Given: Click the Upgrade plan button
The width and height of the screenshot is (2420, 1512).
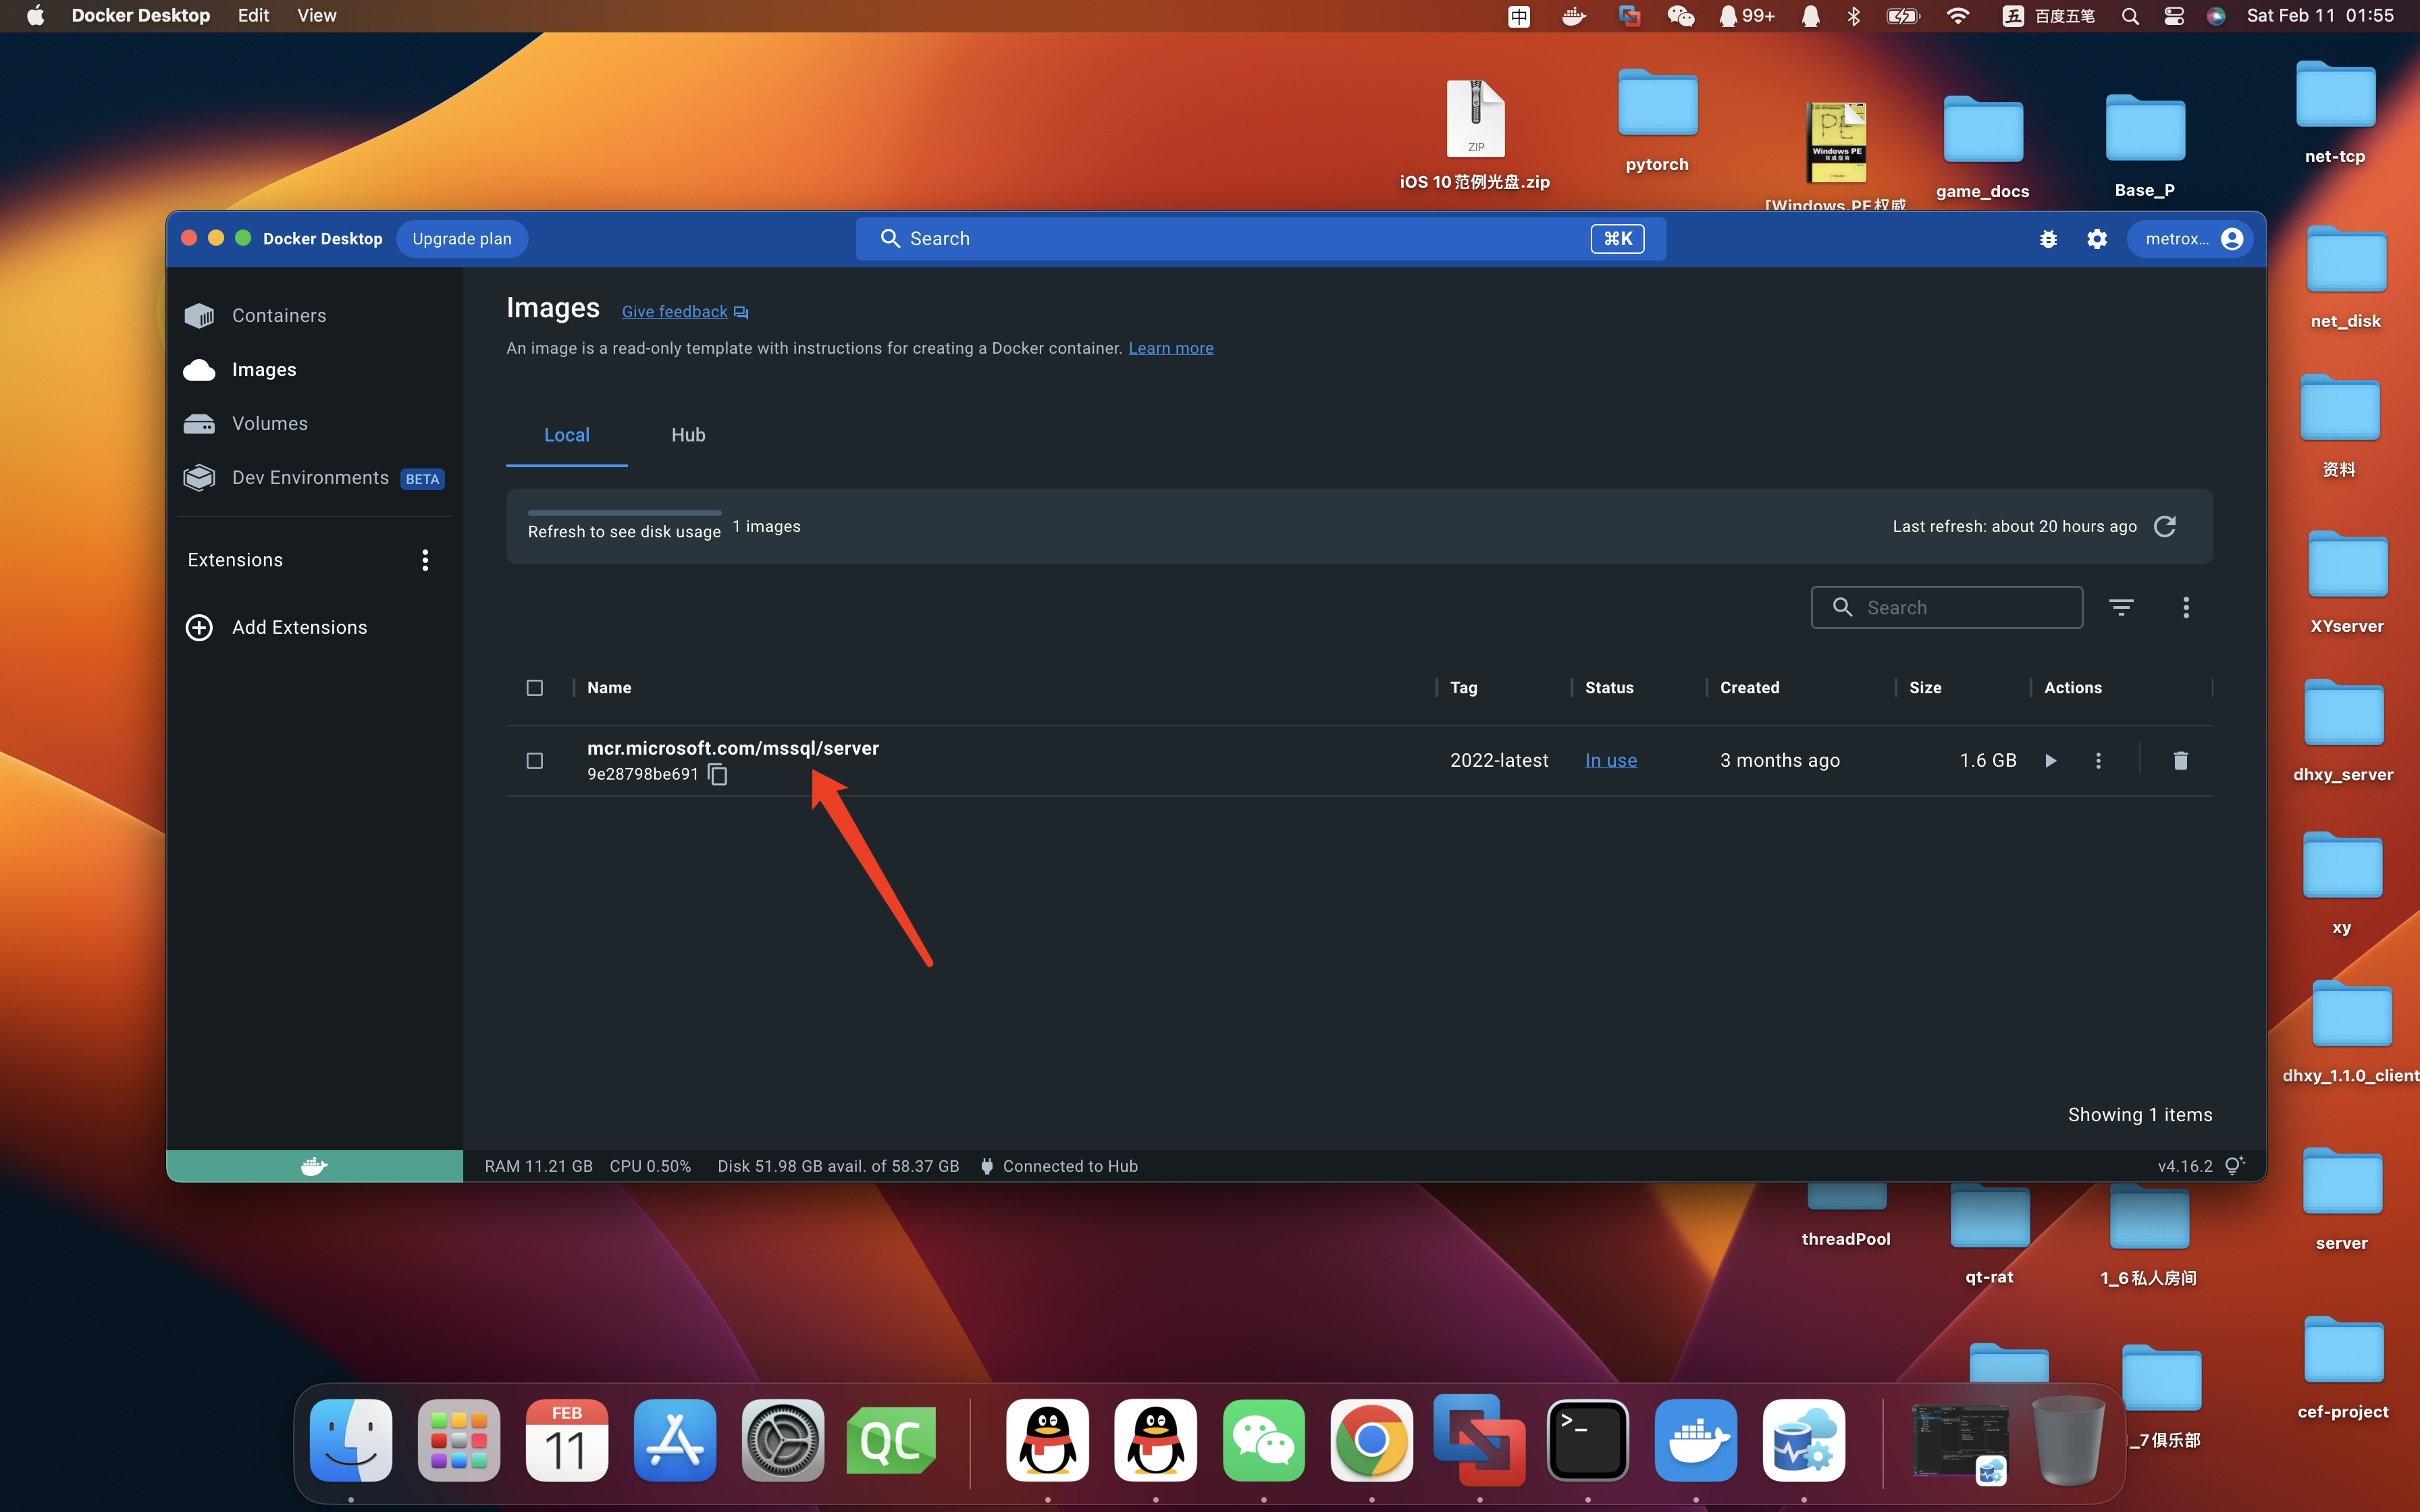Looking at the screenshot, I should (x=462, y=239).
